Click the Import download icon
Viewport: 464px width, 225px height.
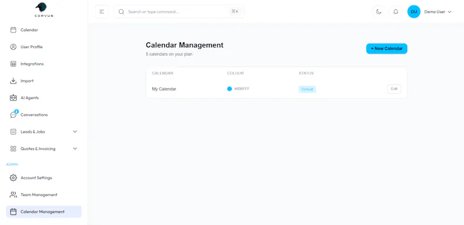13,81
